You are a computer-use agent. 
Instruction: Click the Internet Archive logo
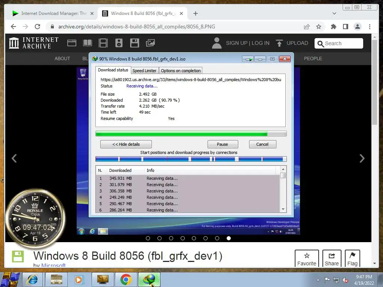pyautogui.click(x=34, y=43)
